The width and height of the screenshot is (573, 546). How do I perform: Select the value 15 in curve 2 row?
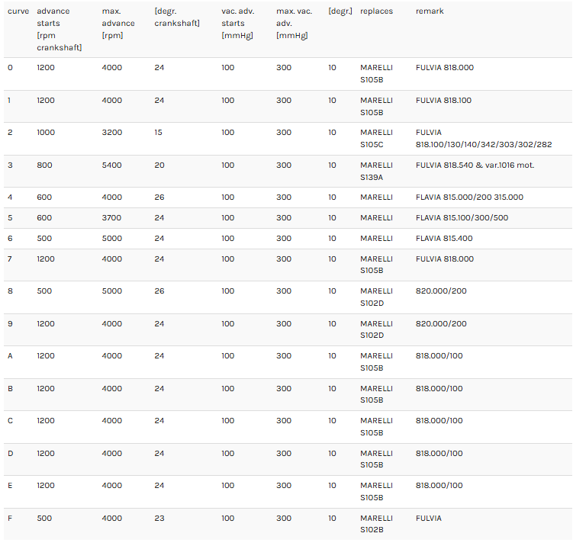click(x=158, y=133)
